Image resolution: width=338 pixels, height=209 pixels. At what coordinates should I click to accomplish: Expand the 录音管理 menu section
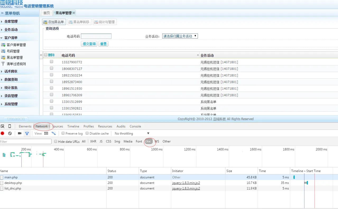11,96
